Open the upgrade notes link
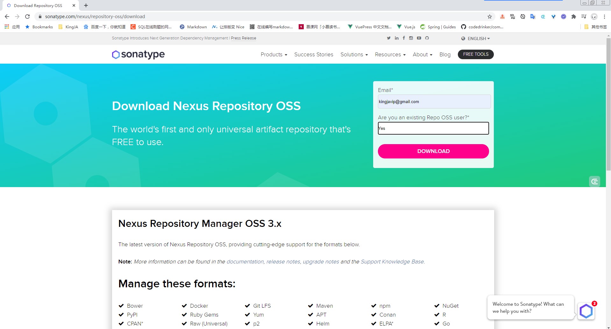 click(321, 262)
